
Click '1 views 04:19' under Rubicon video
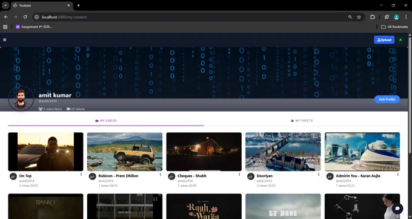pos(108,186)
